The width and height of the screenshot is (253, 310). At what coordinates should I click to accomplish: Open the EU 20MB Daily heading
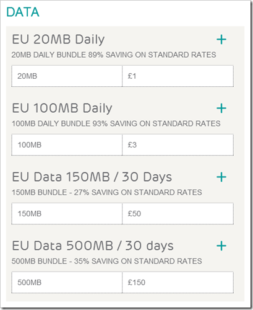(x=58, y=40)
